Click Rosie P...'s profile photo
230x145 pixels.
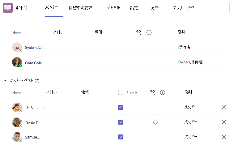point(17,122)
